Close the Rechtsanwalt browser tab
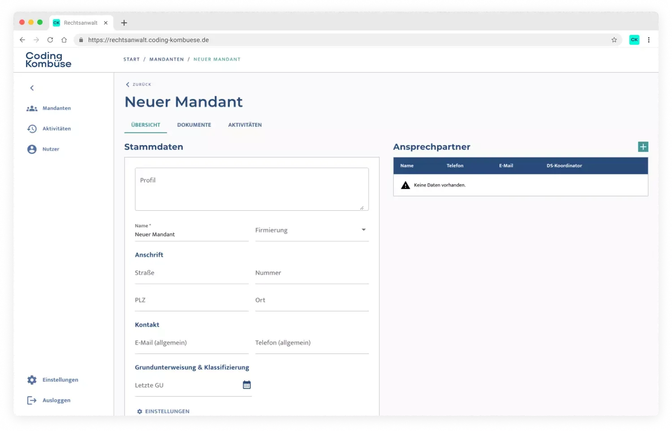Screen dimensions: 672x431 pos(106,23)
